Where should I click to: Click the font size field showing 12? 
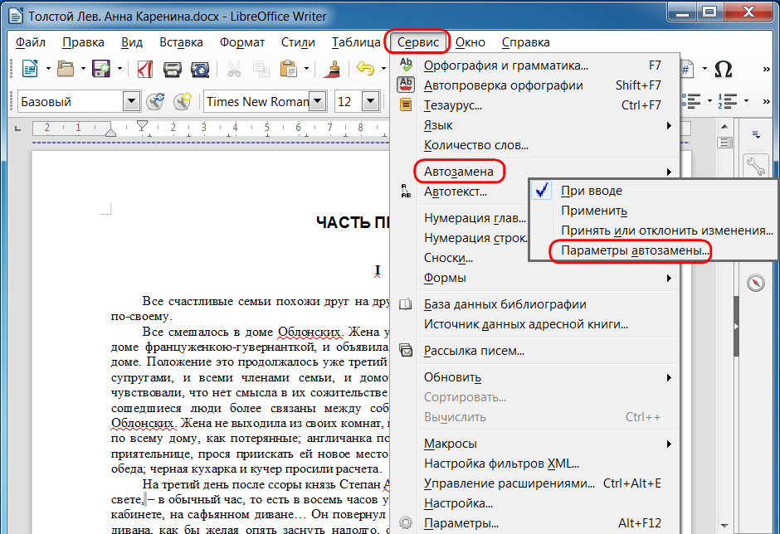349,101
